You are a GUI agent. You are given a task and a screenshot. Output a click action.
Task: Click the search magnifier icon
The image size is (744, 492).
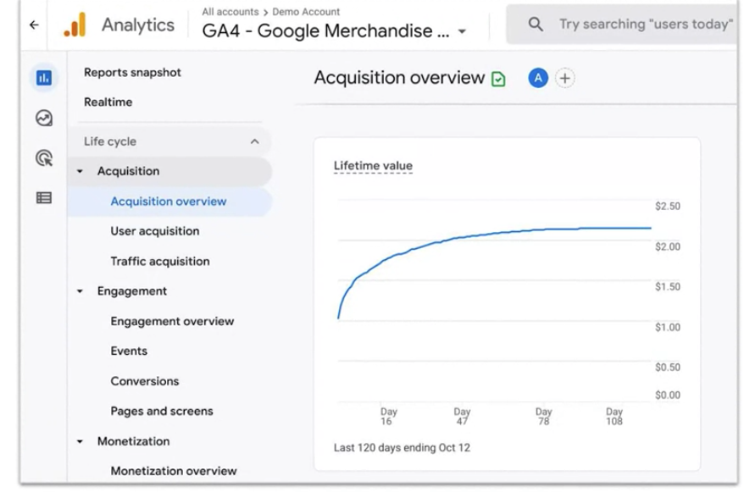pos(536,25)
